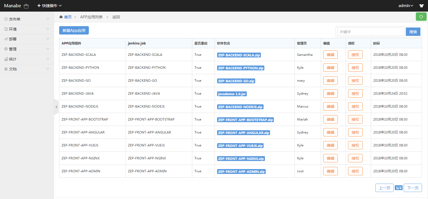Open package ZEP-BACKEND-SCALA.zip

[239, 55]
